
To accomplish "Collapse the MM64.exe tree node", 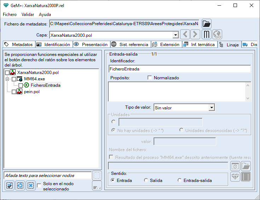I will click(x=7, y=79).
